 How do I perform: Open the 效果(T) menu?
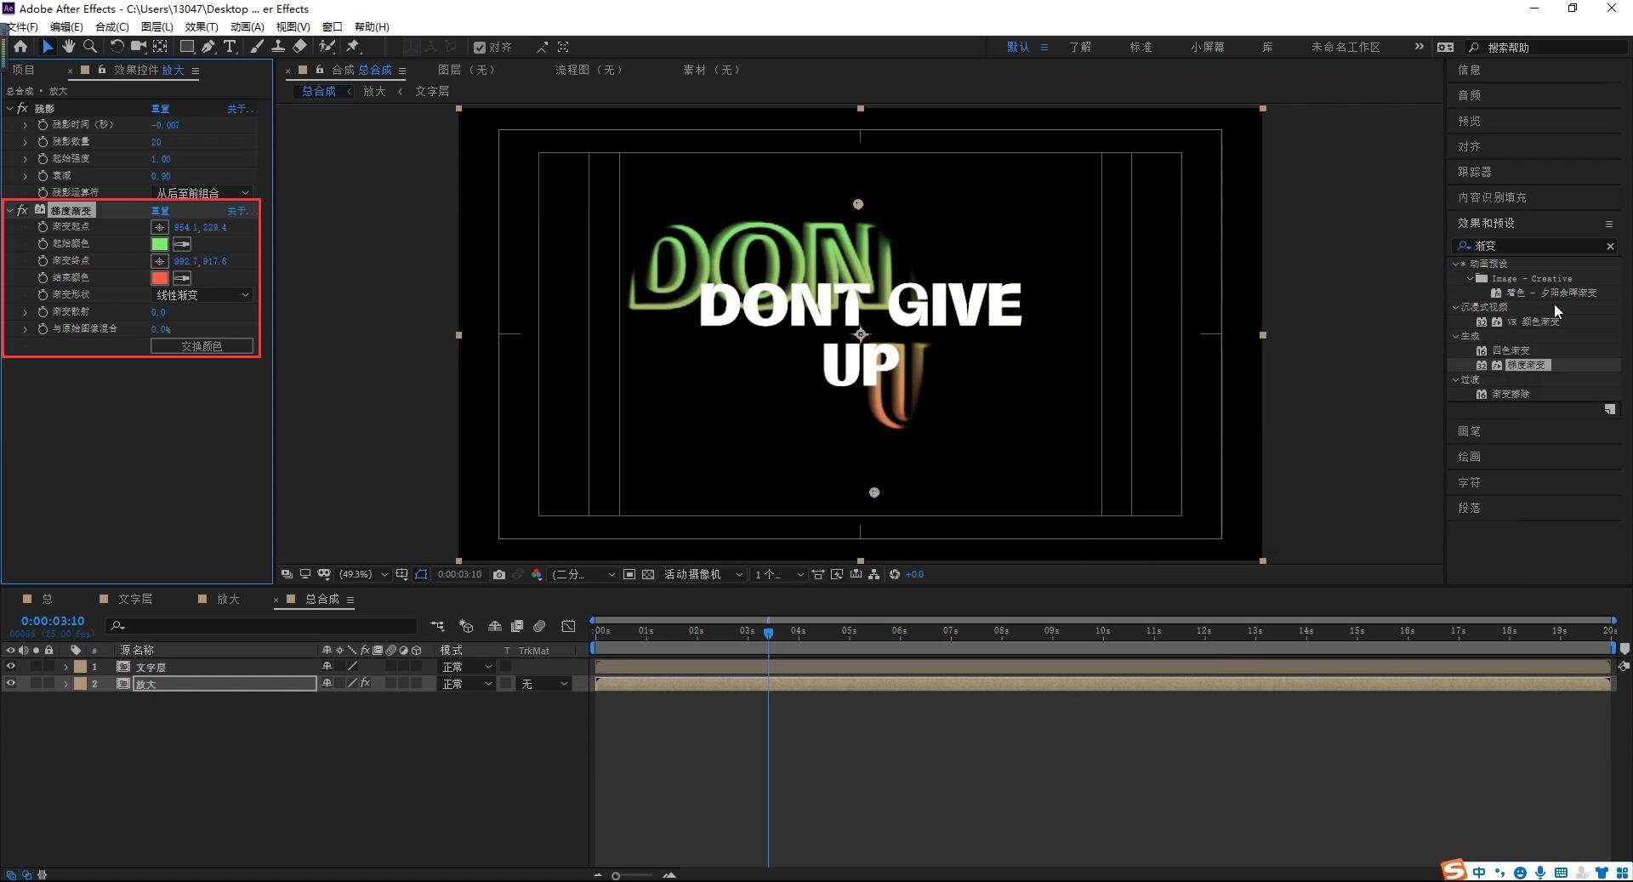pyautogui.click(x=202, y=27)
